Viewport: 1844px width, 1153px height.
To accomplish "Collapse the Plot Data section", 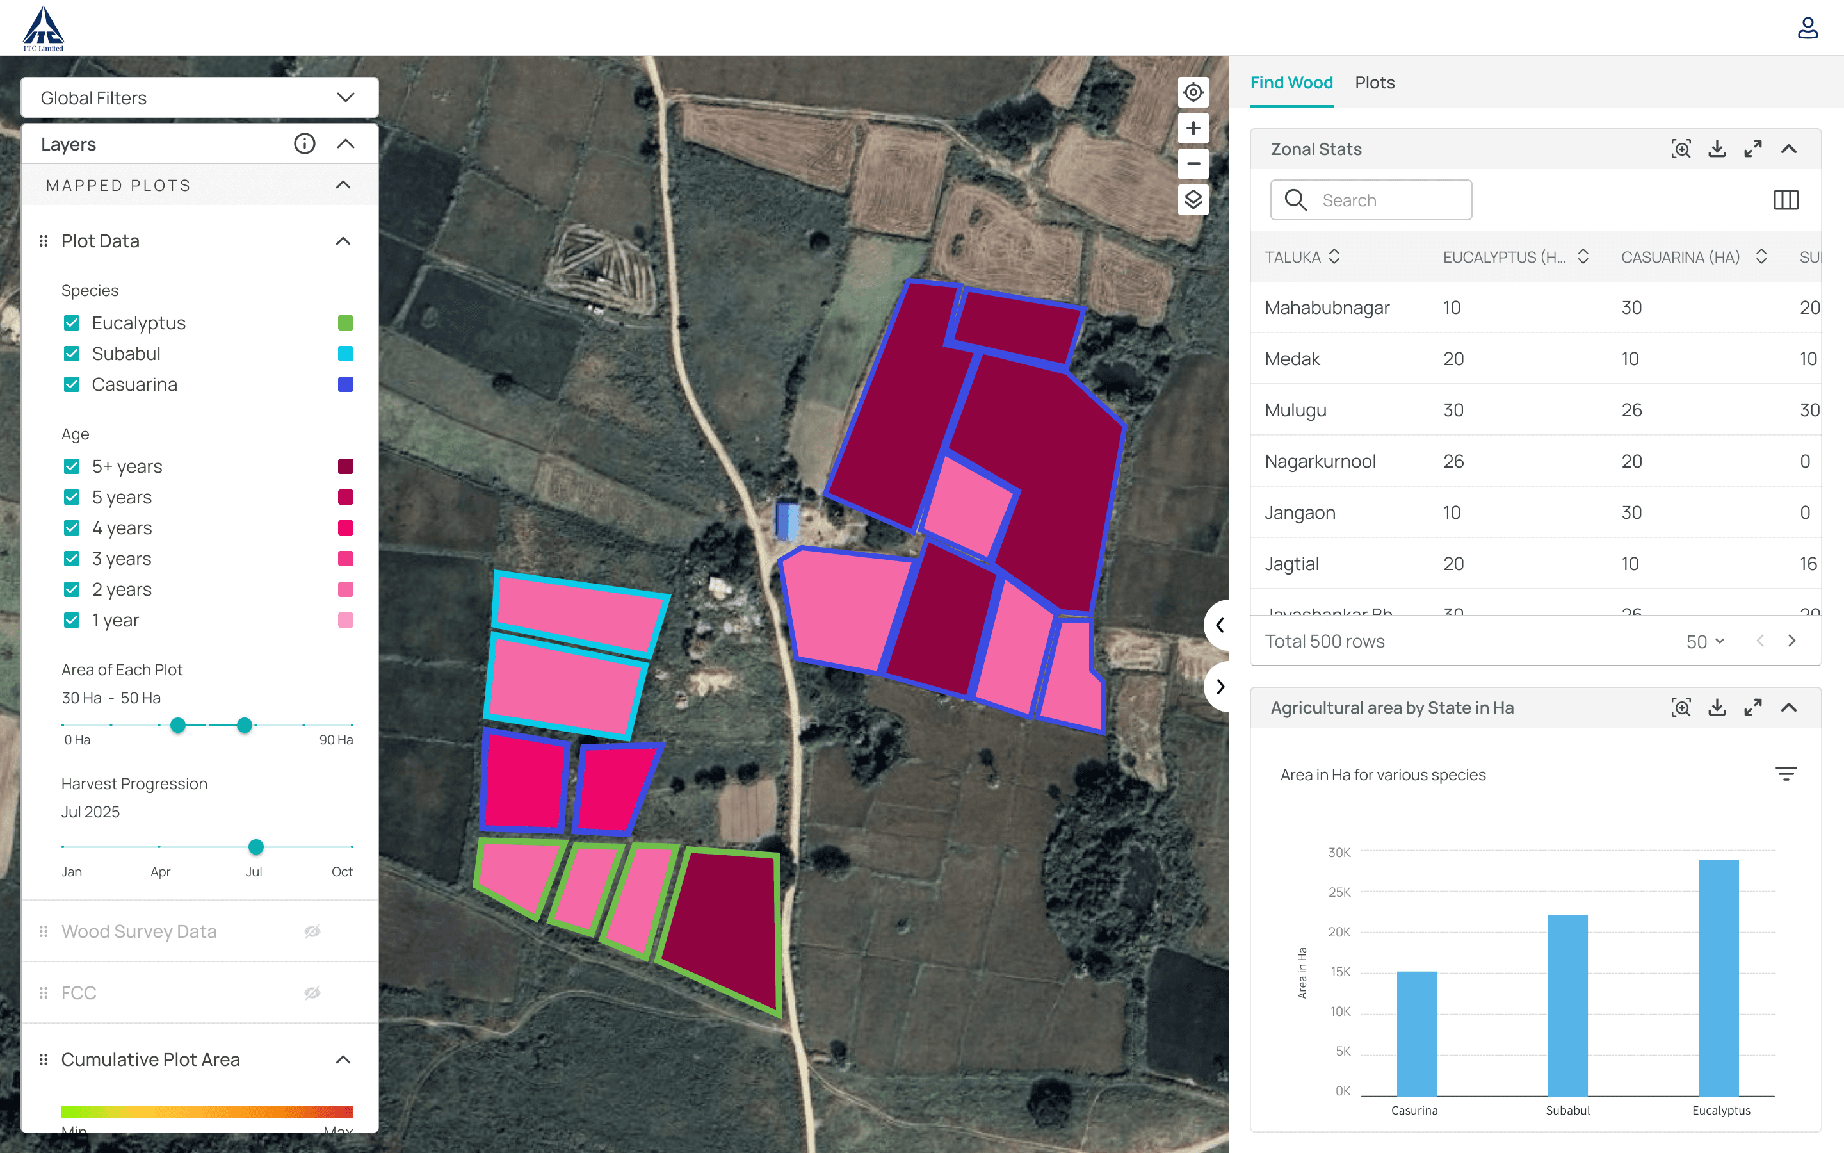I will click(343, 241).
